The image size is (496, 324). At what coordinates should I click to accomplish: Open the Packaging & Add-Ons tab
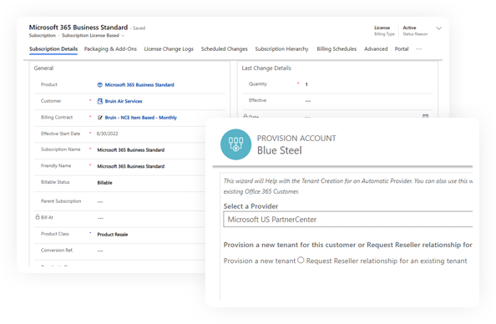tap(110, 49)
